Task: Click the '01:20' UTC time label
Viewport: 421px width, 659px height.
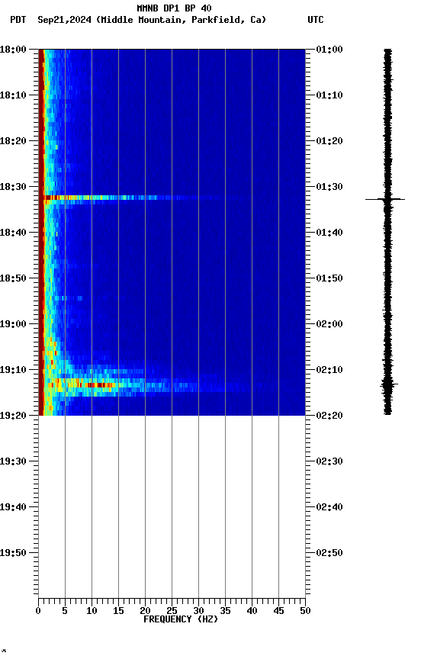Action: [329, 141]
